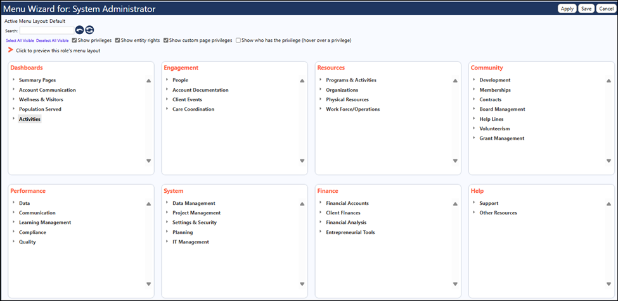Expand the Development node arrow
618x301 pixels.
click(474, 80)
